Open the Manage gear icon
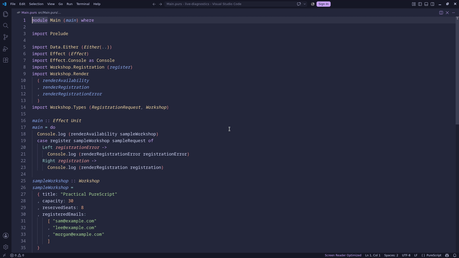This screenshot has width=459, height=258. [5, 247]
